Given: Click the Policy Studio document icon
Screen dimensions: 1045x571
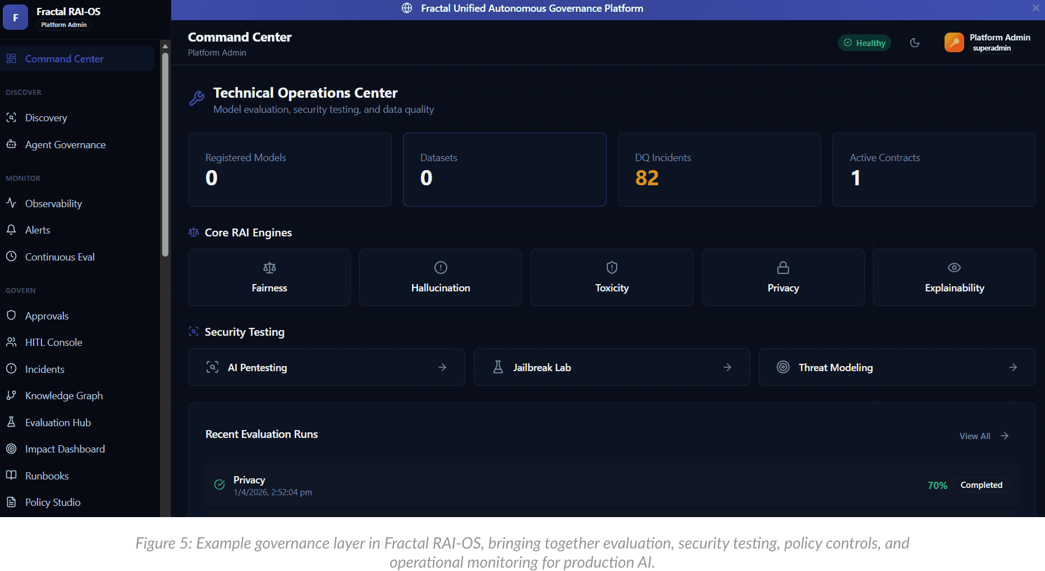Looking at the screenshot, I should coord(11,502).
